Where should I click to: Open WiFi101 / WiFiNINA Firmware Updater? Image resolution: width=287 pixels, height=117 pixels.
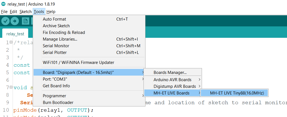(89, 63)
